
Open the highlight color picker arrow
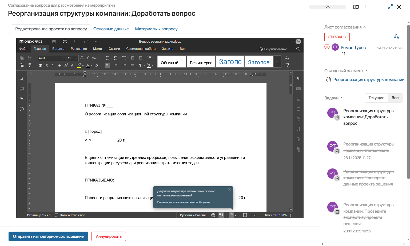coord(83,65)
